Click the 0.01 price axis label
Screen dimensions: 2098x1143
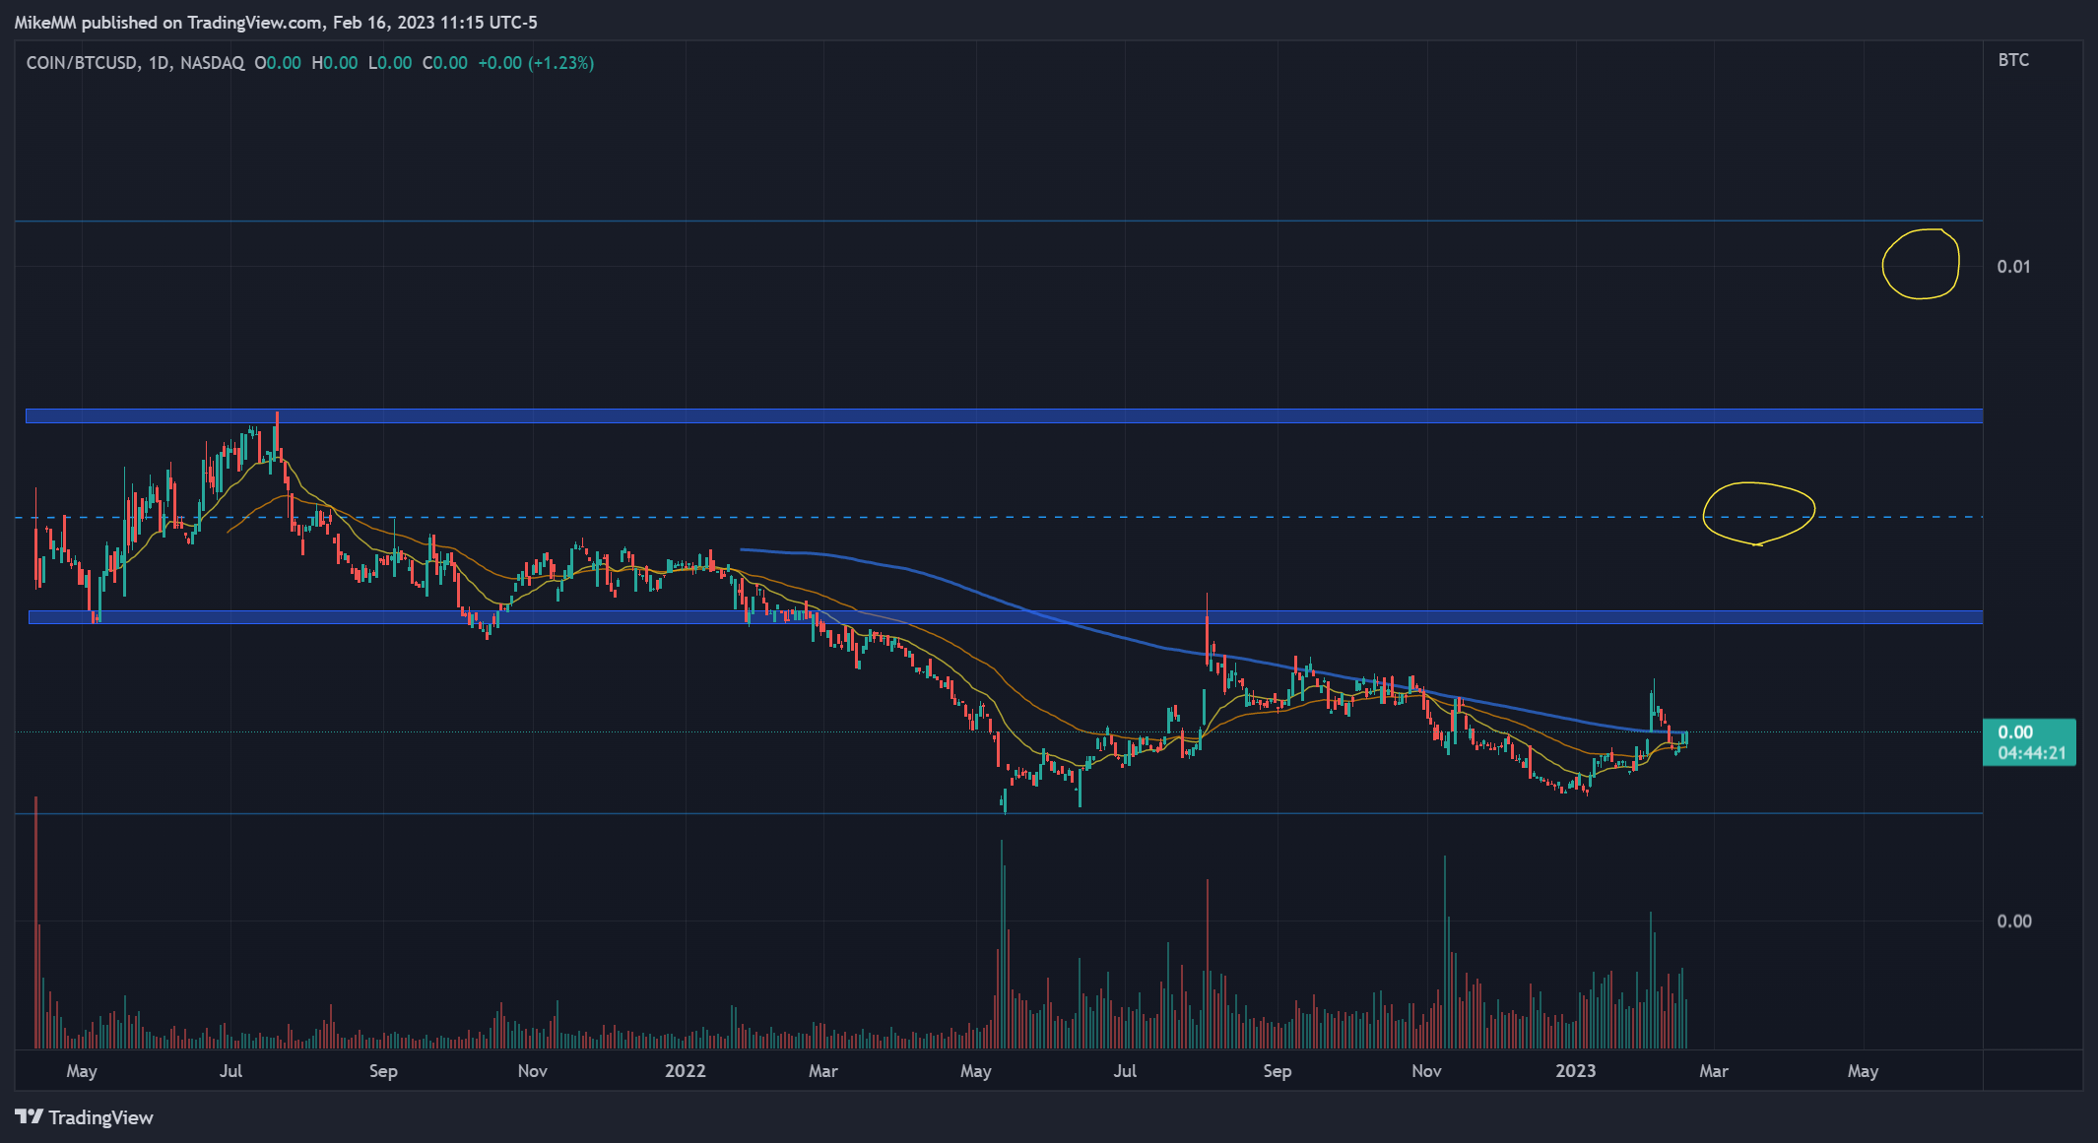coord(2013,267)
